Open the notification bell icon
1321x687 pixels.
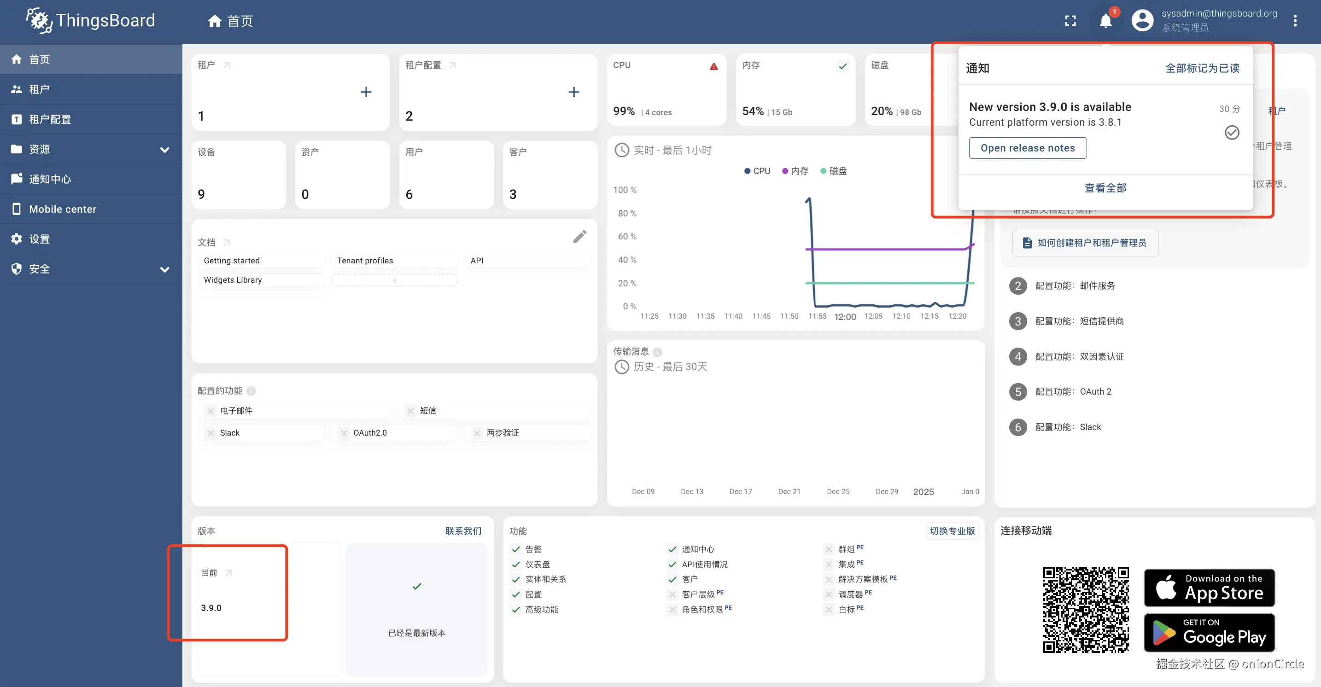1105,21
